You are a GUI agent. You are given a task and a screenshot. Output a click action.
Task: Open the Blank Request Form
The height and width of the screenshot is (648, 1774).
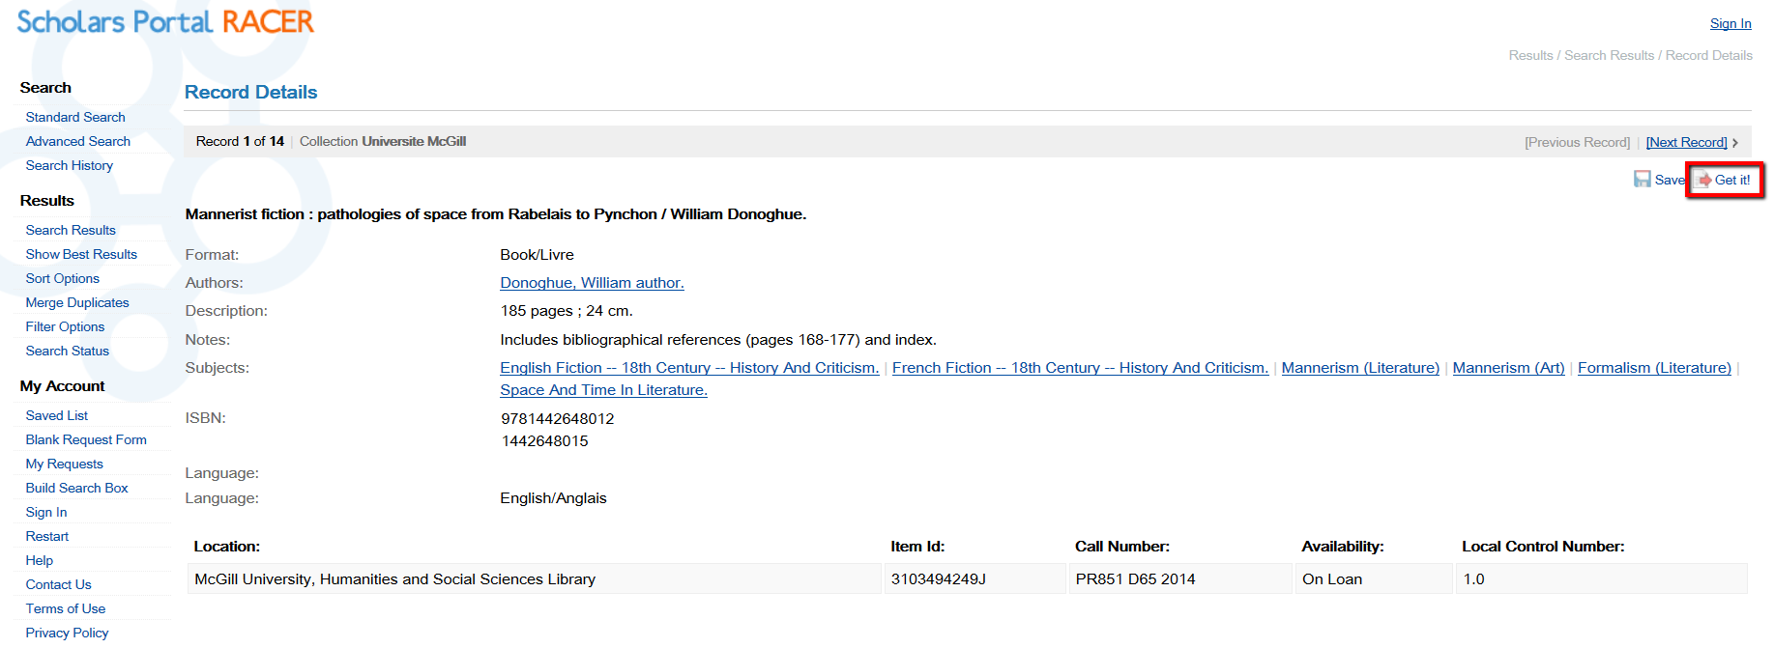pos(86,439)
